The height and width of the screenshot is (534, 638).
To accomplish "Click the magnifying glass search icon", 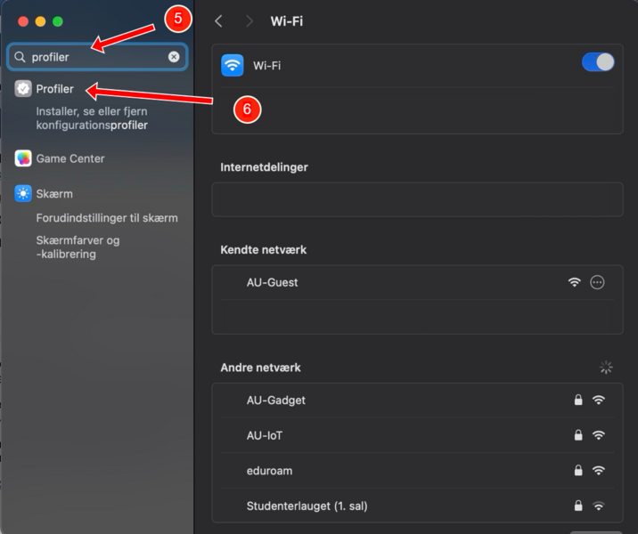I will coord(20,57).
